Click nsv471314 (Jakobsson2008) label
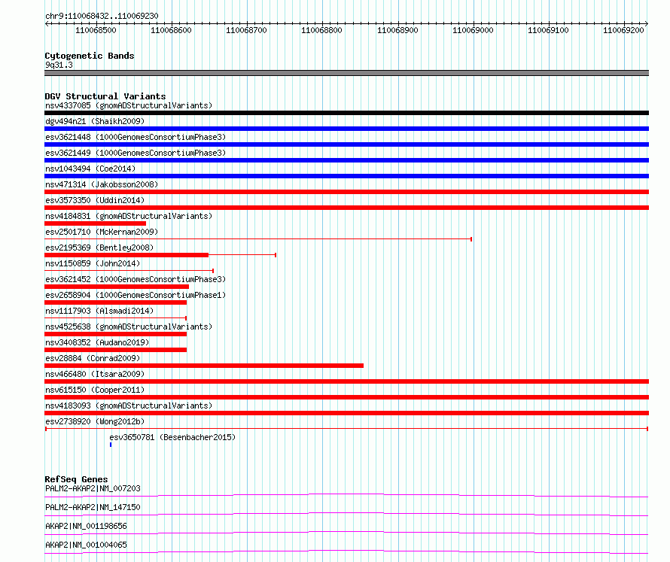The height and width of the screenshot is (562, 670). point(102,184)
